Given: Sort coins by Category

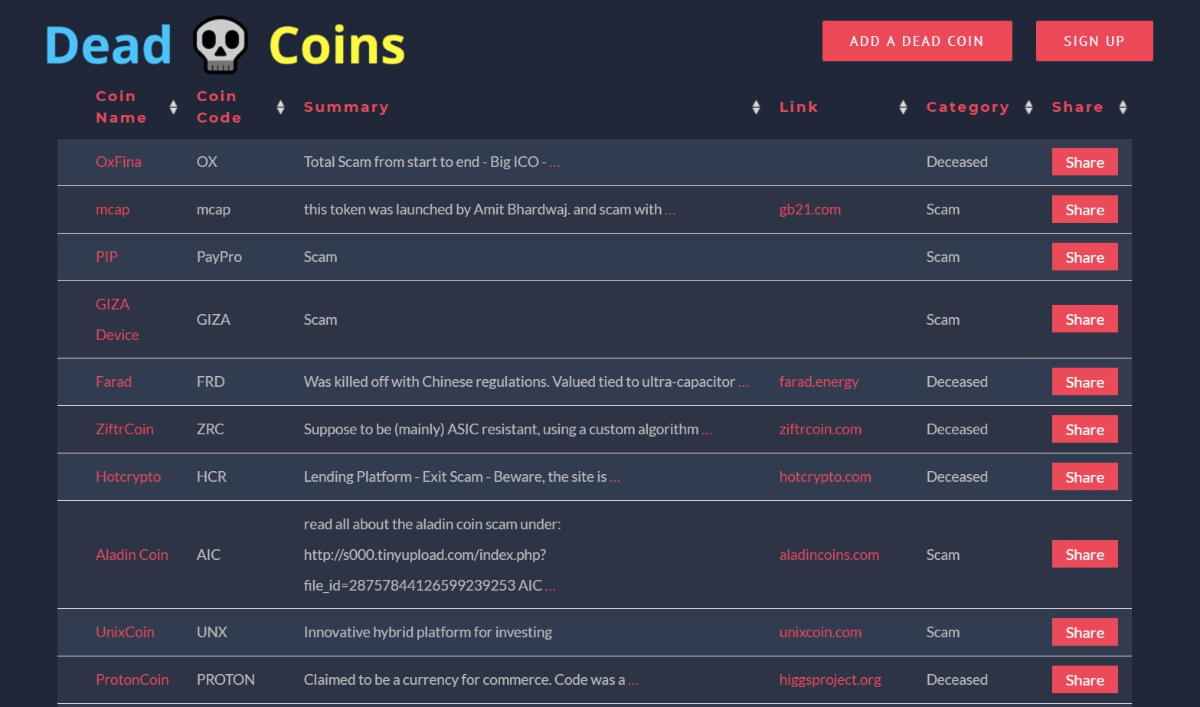Looking at the screenshot, I should click(1028, 107).
